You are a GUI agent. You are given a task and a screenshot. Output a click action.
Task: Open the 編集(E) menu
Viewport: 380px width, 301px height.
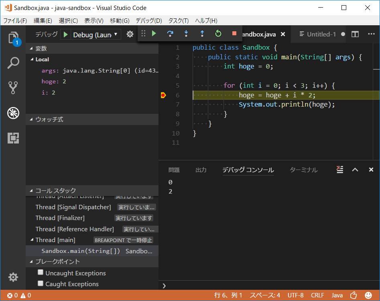tap(43, 20)
